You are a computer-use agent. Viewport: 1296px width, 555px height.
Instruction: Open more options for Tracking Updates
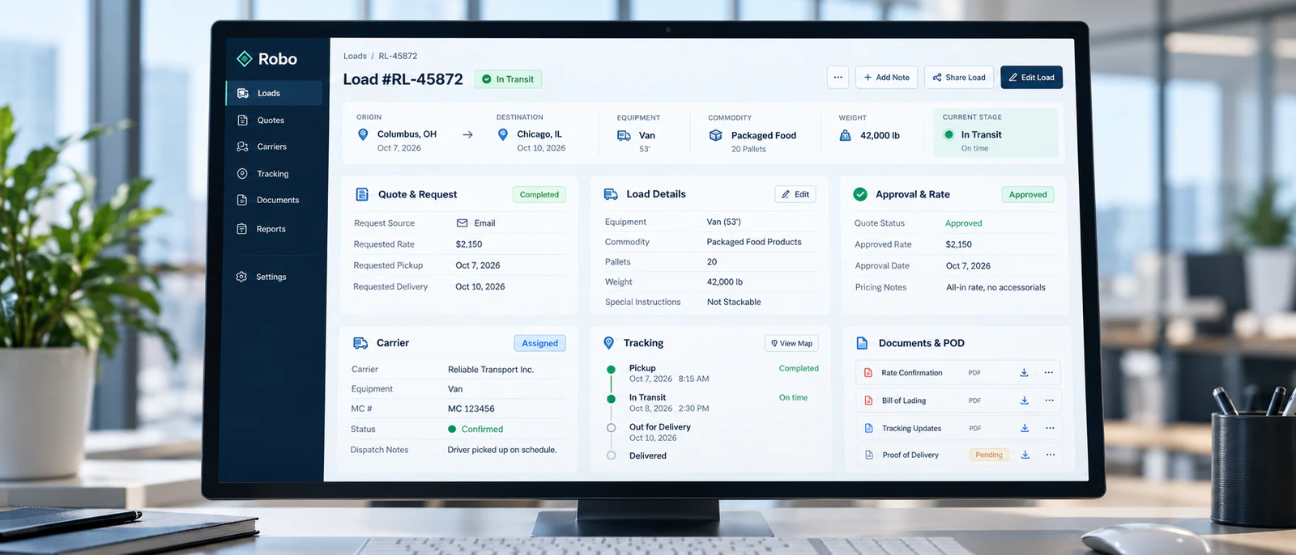[x=1050, y=429]
